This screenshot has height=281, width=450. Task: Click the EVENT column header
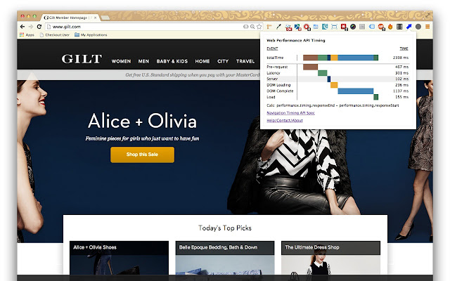(272, 48)
